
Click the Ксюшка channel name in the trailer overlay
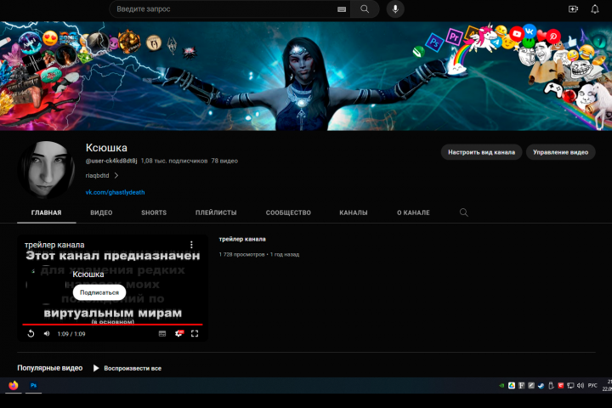tap(88, 274)
